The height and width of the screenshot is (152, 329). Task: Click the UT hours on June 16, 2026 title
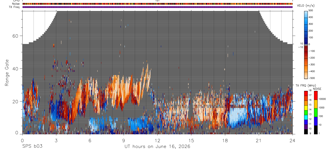click(x=157, y=147)
